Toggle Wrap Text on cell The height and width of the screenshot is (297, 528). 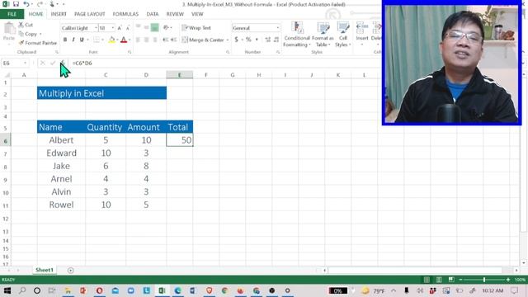(196, 28)
